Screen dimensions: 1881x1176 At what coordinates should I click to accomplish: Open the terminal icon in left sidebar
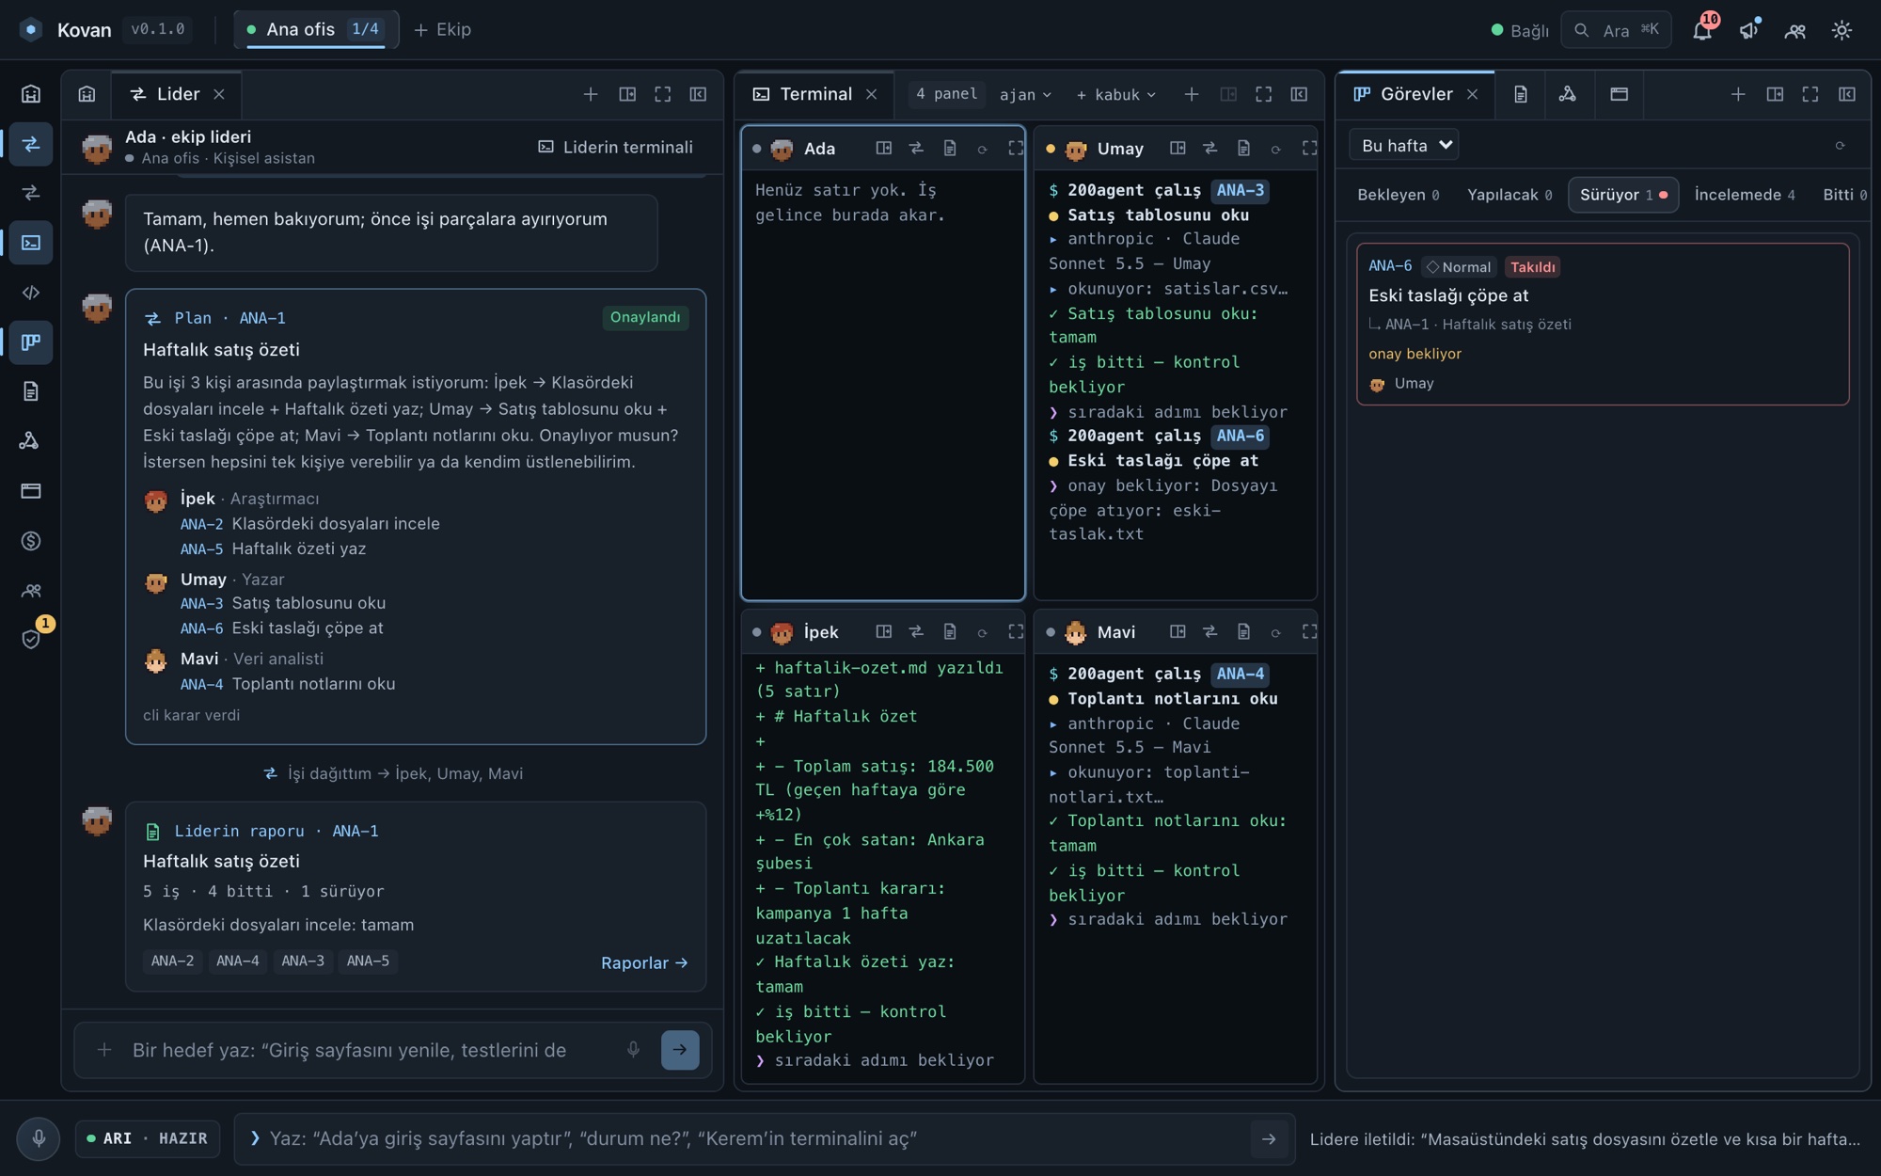pos(31,243)
